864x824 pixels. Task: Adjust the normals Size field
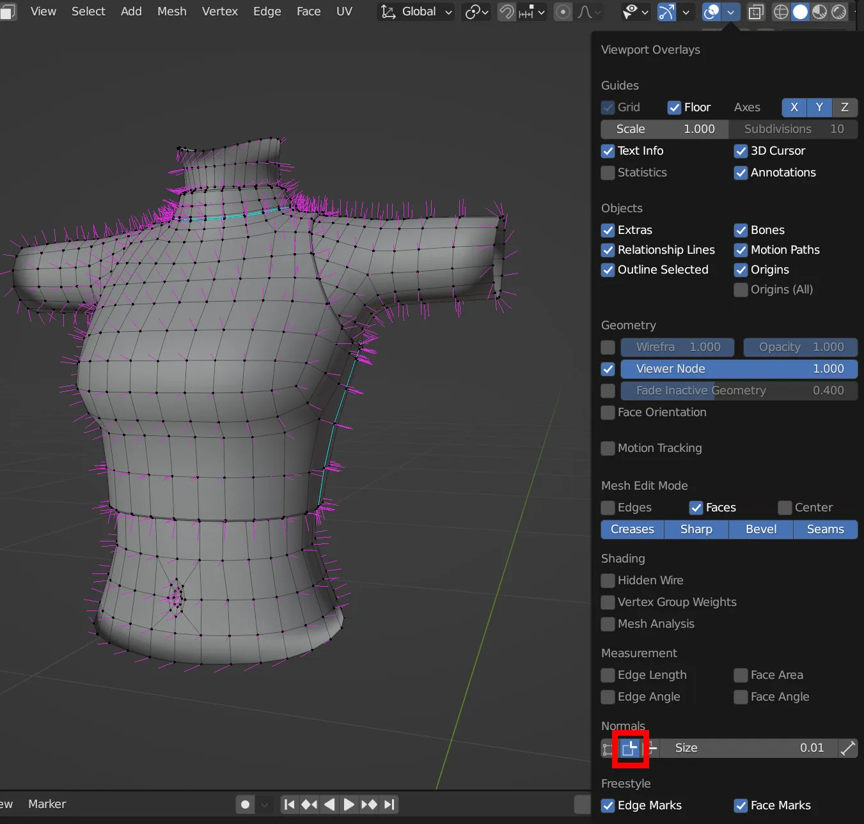[x=749, y=748]
